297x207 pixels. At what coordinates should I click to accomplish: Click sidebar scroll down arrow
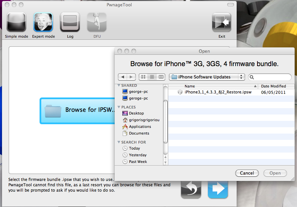click(x=165, y=162)
